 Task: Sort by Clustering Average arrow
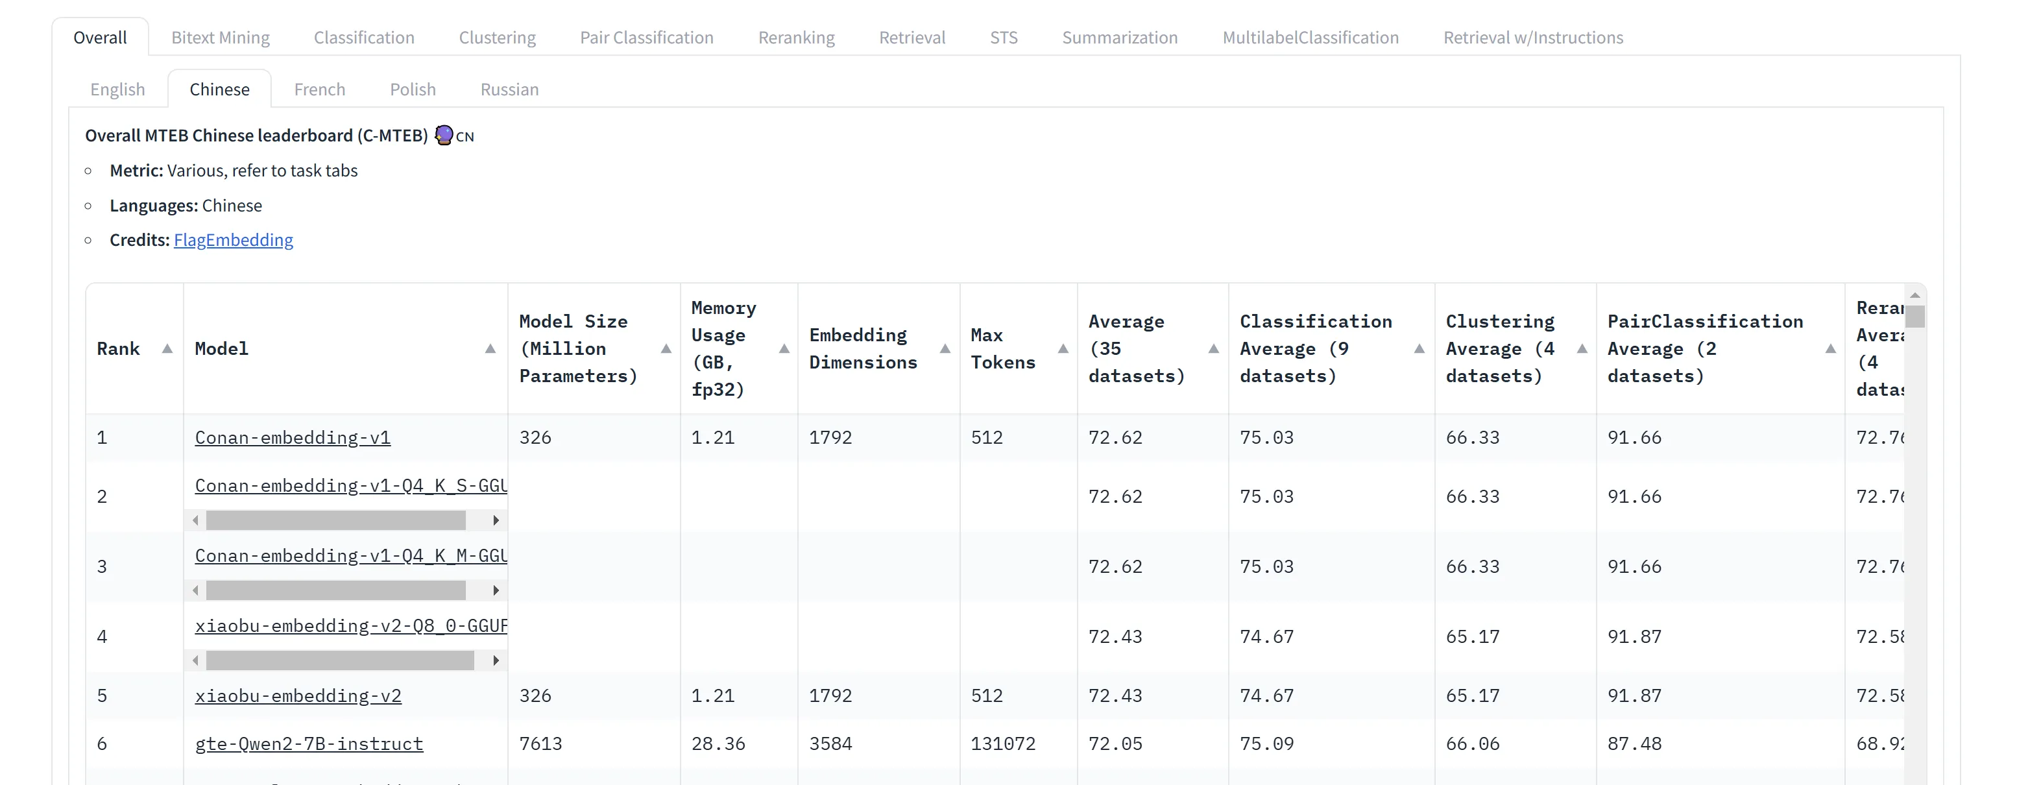click(x=1582, y=348)
